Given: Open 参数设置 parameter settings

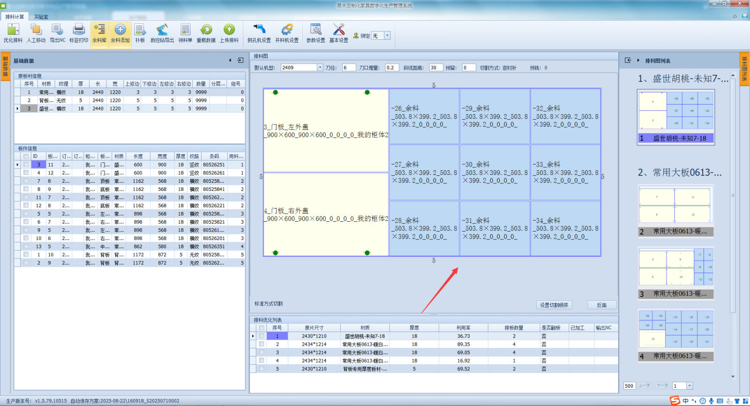Looking at the screenshot, I should (315, 33).
